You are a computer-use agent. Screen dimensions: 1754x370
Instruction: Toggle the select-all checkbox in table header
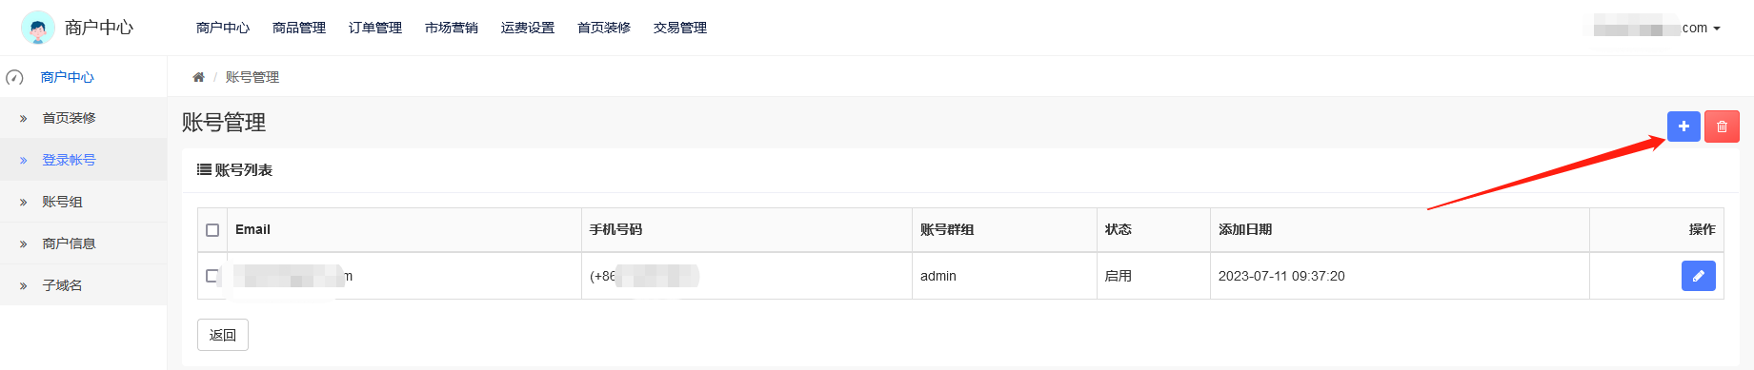click(x=212, y=230)
